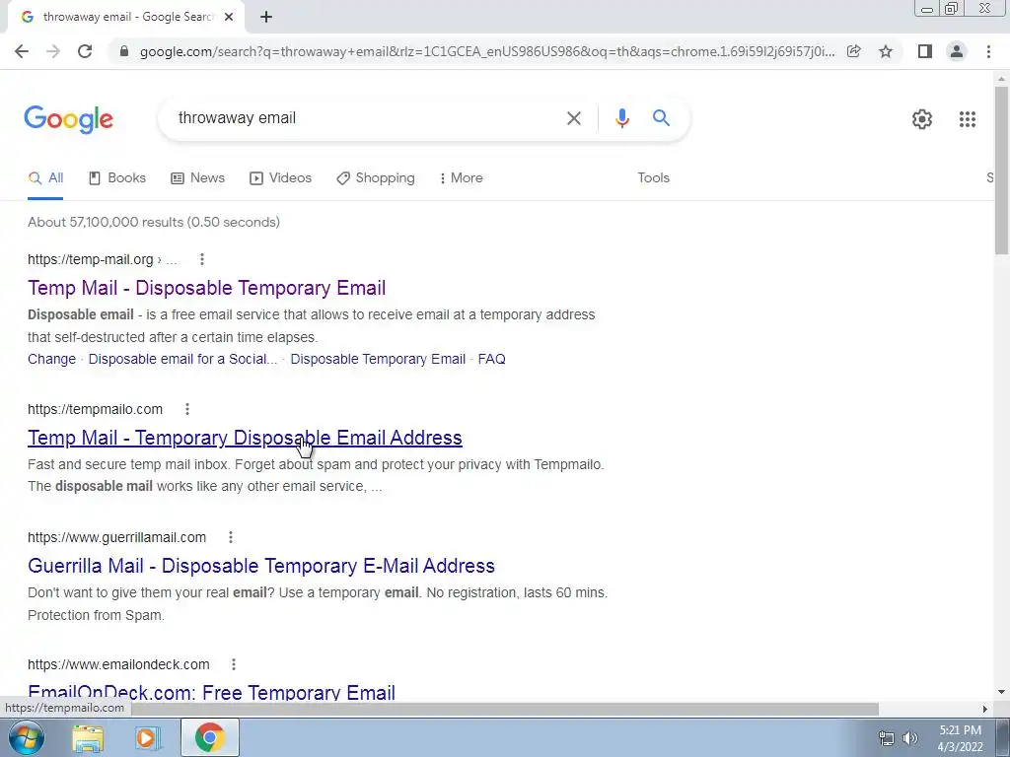Screen dimensions: 1010x757
Task: Open Google settings gear icon
Action: point(922,119)
